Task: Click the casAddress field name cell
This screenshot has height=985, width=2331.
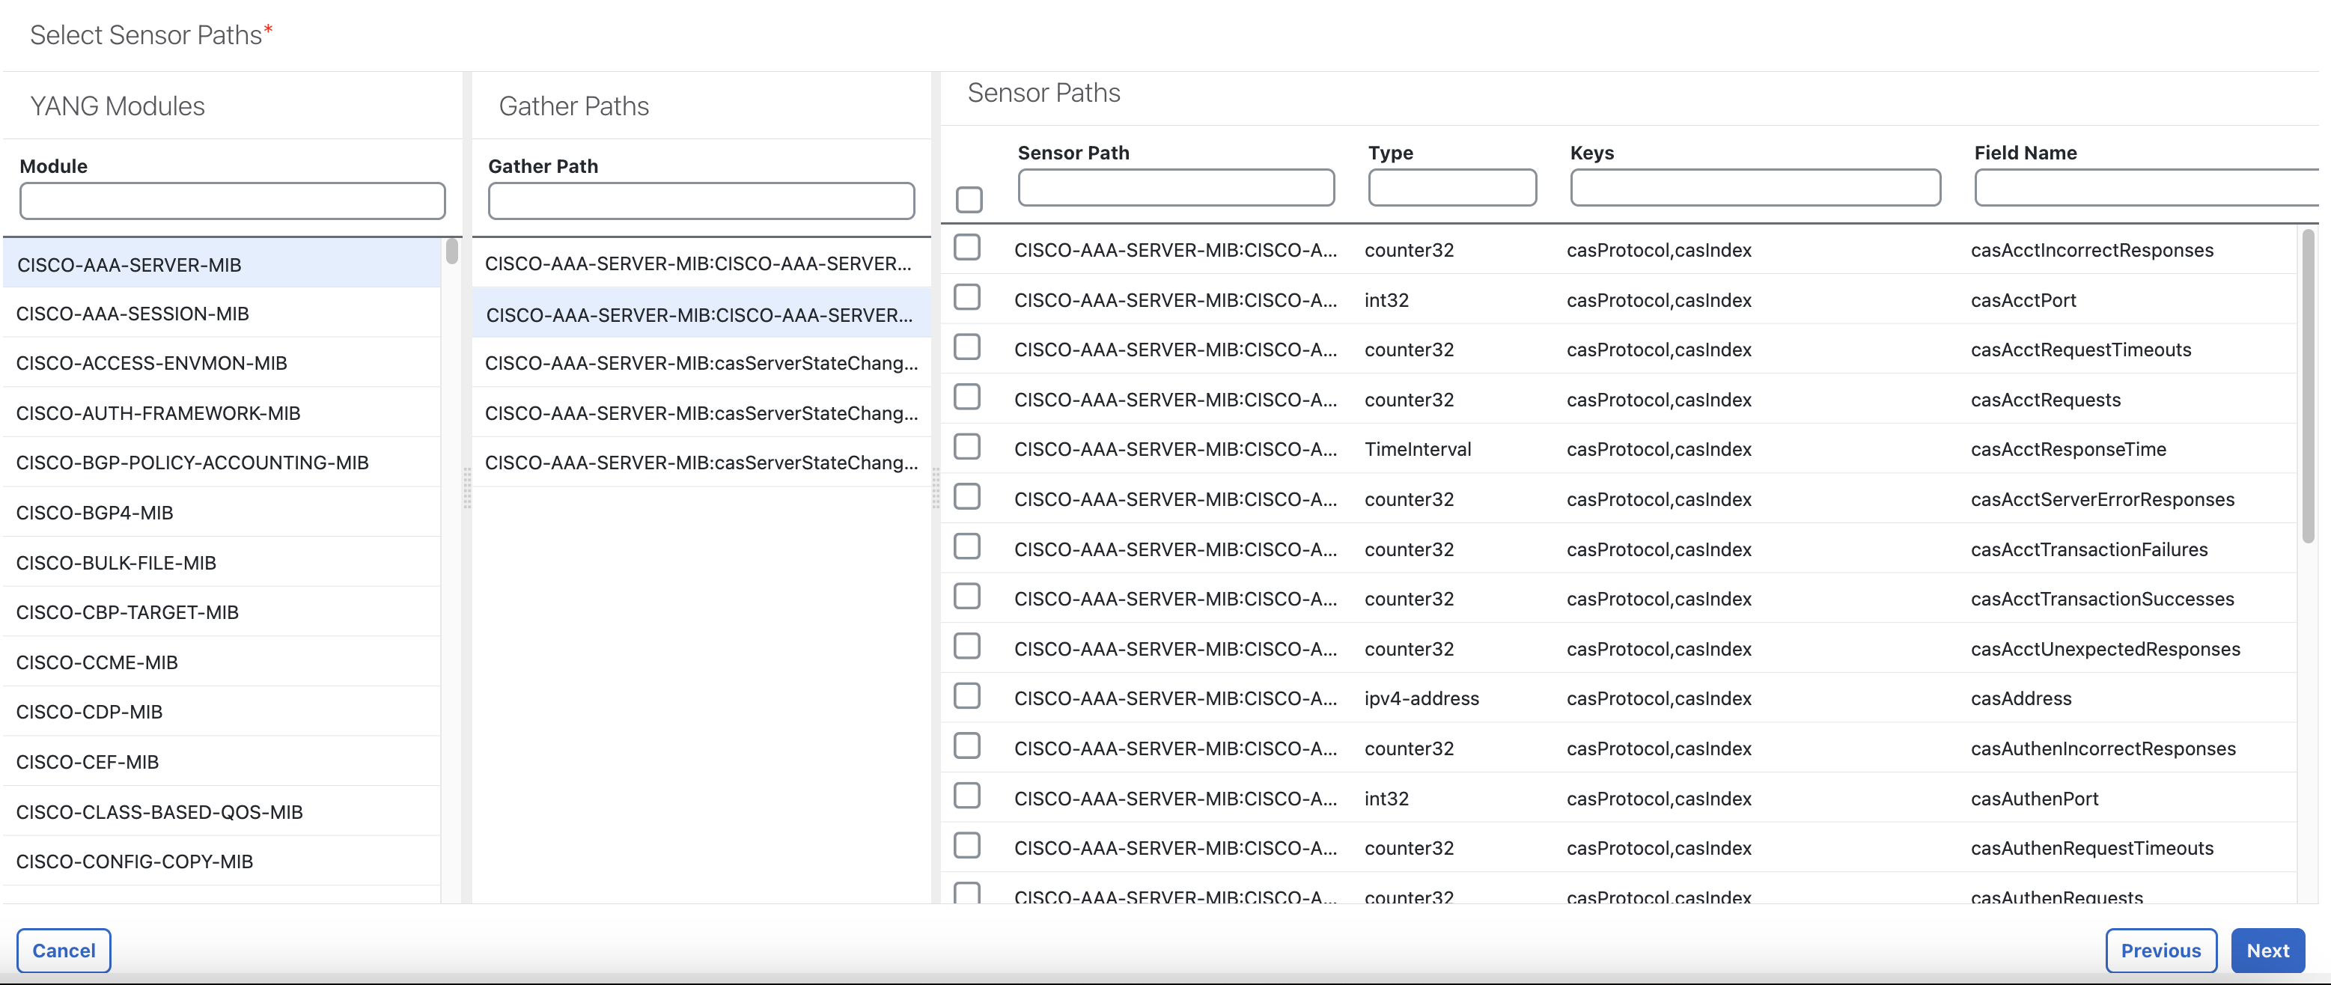Action: (x=2020, y=698)
